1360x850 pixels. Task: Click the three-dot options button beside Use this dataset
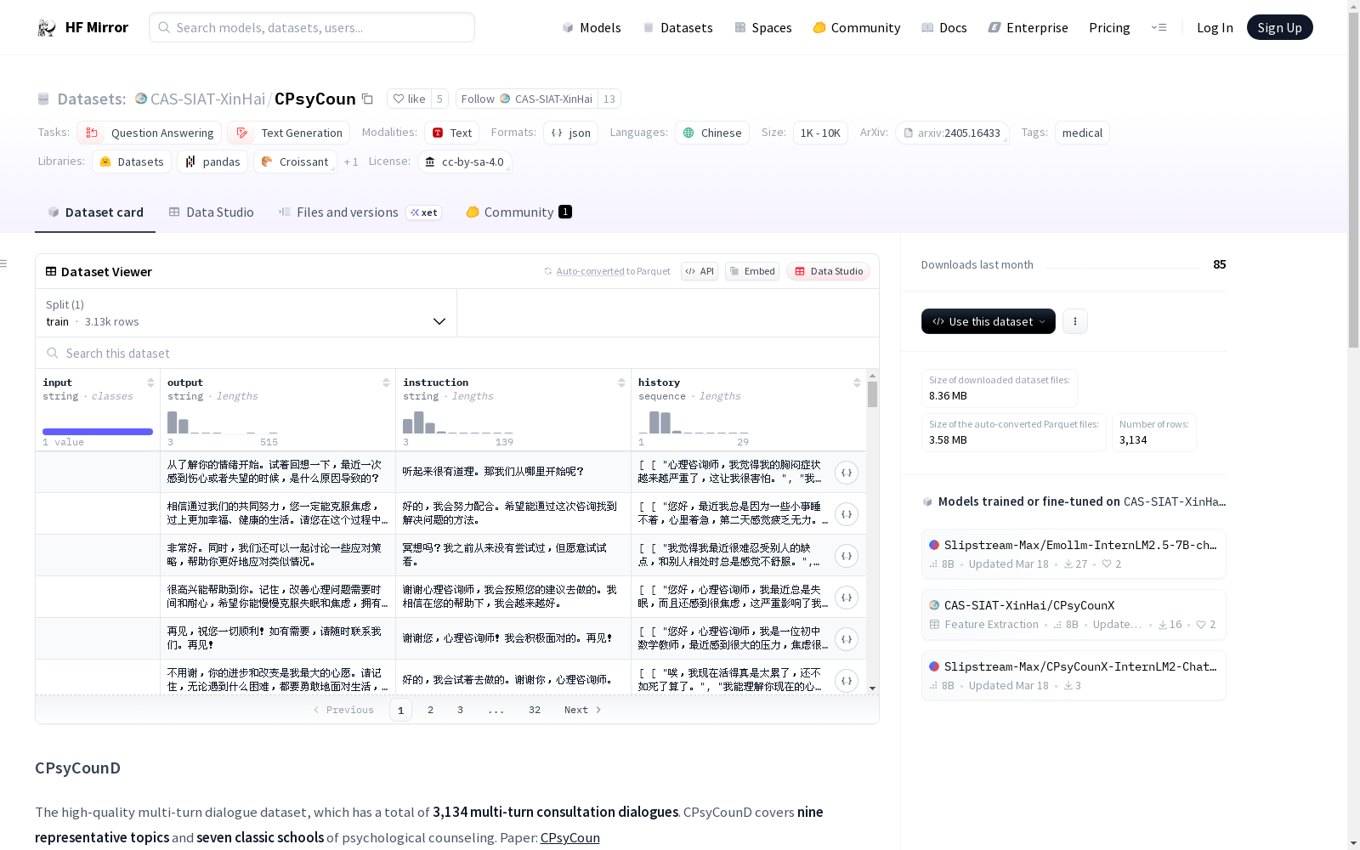click(1075, 321)
